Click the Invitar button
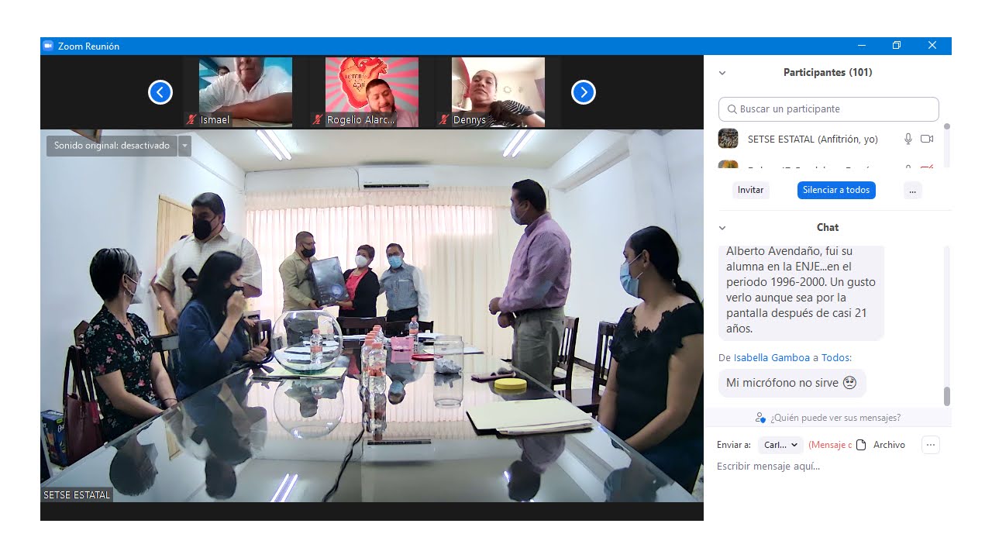The image size is (992, 558). pos(750,190)
